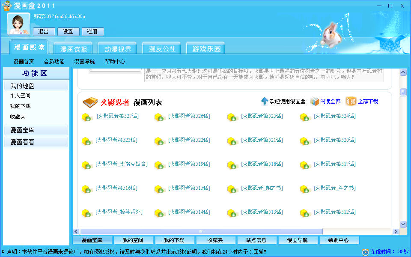Expand 漫画看看 sidebar section
The width and height of the screenshot is (411, 257).
[x=36, y=142]
